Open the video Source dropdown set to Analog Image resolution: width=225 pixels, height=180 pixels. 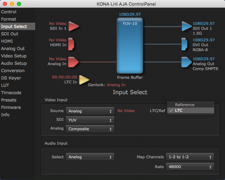pyautogui.click(x=90, y=111)
